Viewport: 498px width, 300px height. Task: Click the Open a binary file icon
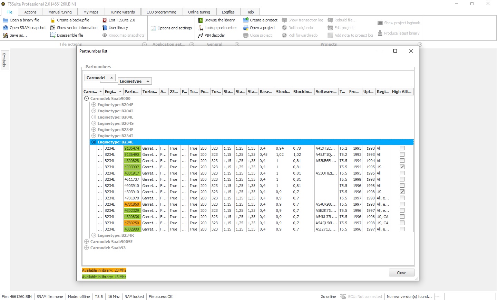pos(6,20)
